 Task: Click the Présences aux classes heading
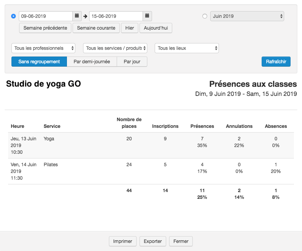253,84
